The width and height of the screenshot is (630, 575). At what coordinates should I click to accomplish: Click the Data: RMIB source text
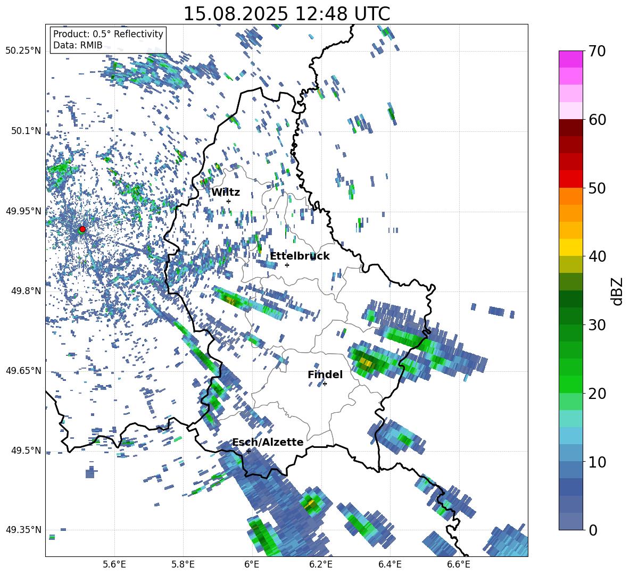78,45
